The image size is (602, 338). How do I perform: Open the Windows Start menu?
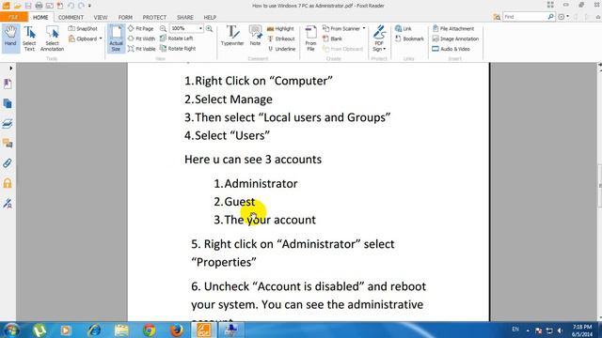click(x=12, y=330)
